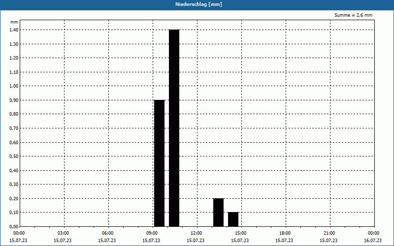Select the 09:00 time label

pyautogui.click(x=152, y=233)
